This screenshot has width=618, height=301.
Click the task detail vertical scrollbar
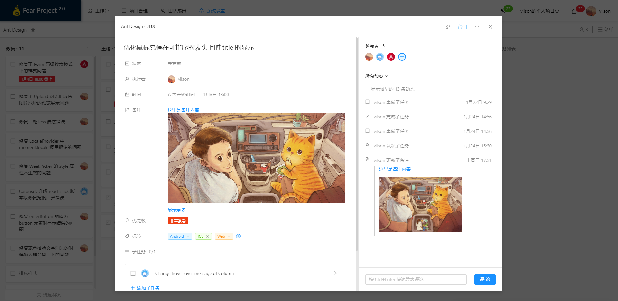pyautogui.click(x=357, y=144)
